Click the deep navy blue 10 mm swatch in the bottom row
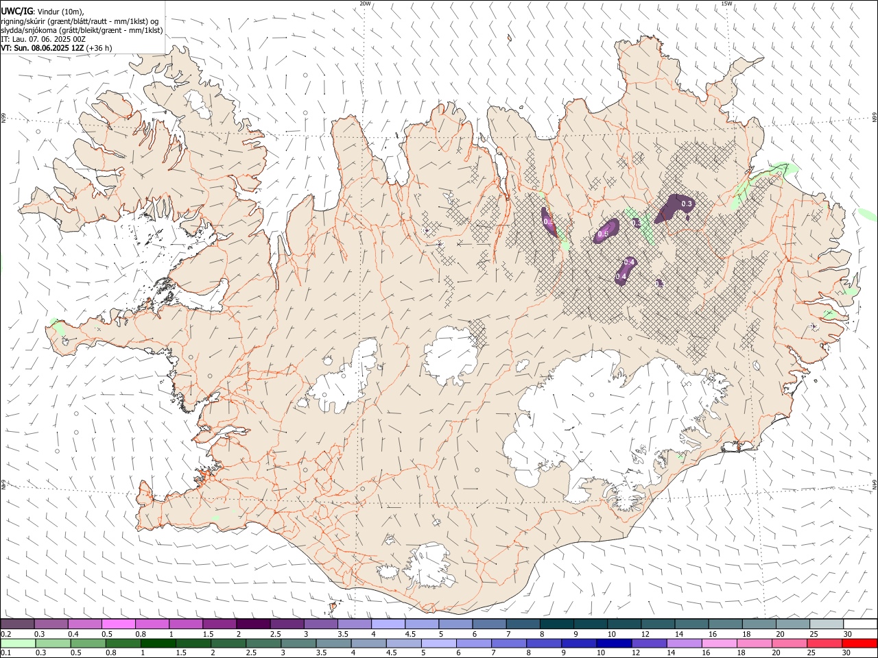The height and width of the screenshot is (658, 878). [x=614, y=644]
